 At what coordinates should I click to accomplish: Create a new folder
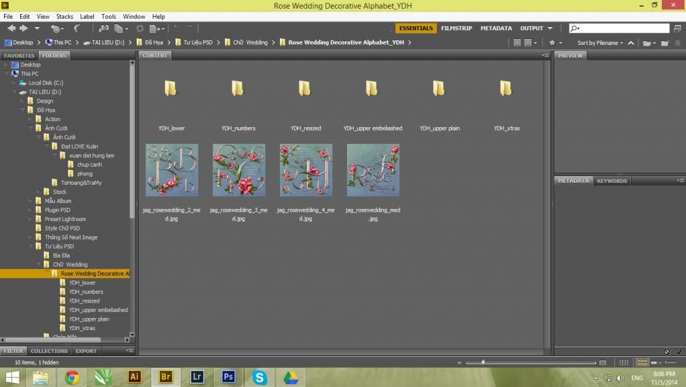[665, 43]
